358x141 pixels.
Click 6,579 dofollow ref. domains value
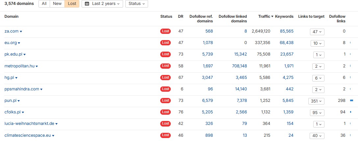[x=208, y=101]
